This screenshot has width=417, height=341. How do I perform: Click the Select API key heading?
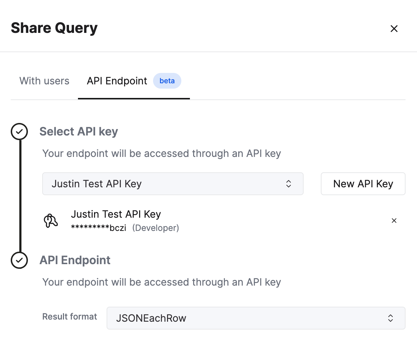pos(78,132)
